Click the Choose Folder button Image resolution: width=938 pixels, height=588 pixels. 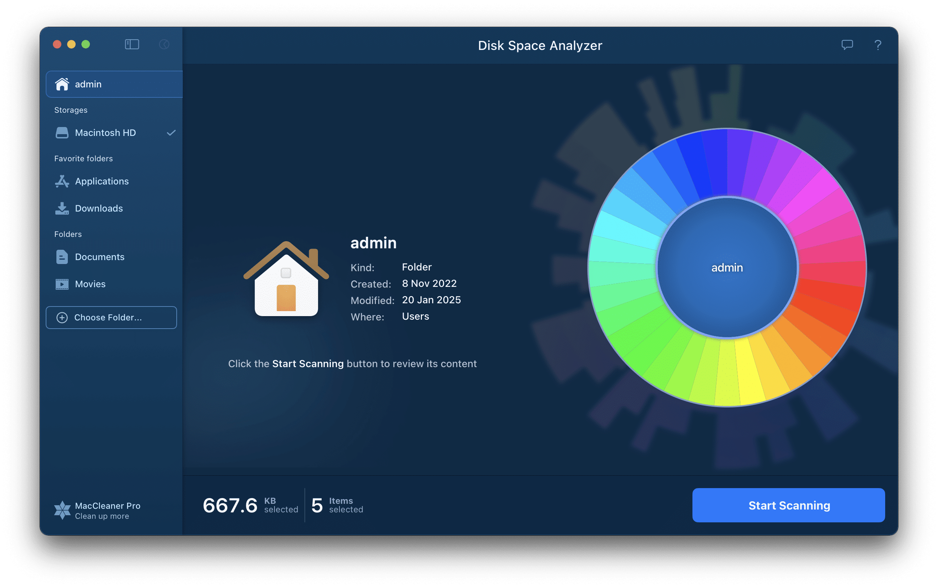click(111, 317)
